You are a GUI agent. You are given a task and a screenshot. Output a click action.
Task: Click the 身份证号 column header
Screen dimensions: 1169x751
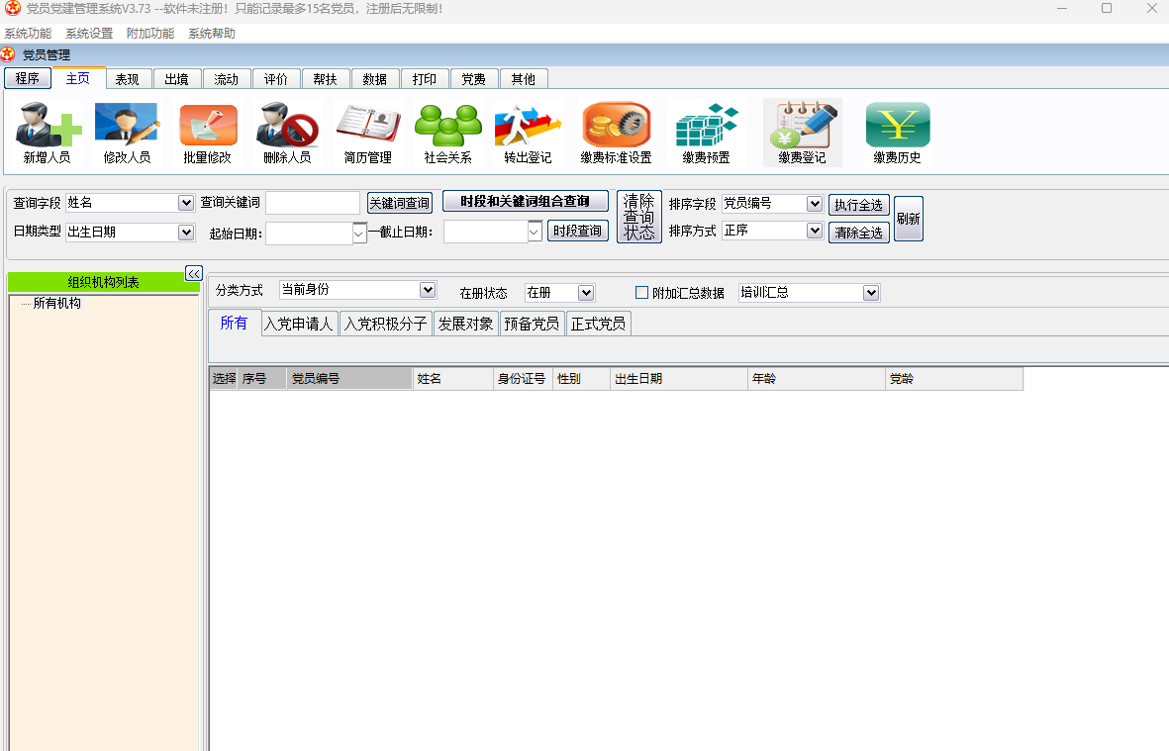point(524,379)
